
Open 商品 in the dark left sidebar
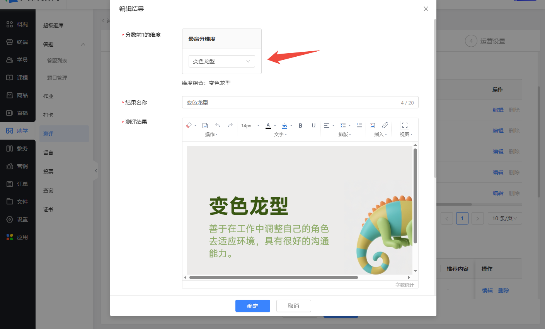(x=18, y=95)
